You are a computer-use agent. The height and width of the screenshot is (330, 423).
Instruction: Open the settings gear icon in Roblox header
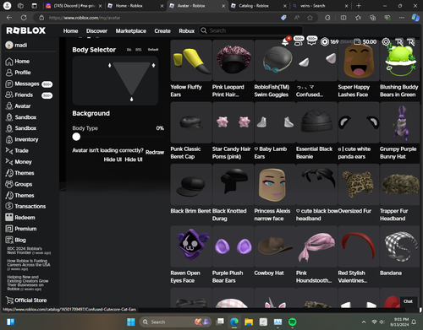[386, 42]
